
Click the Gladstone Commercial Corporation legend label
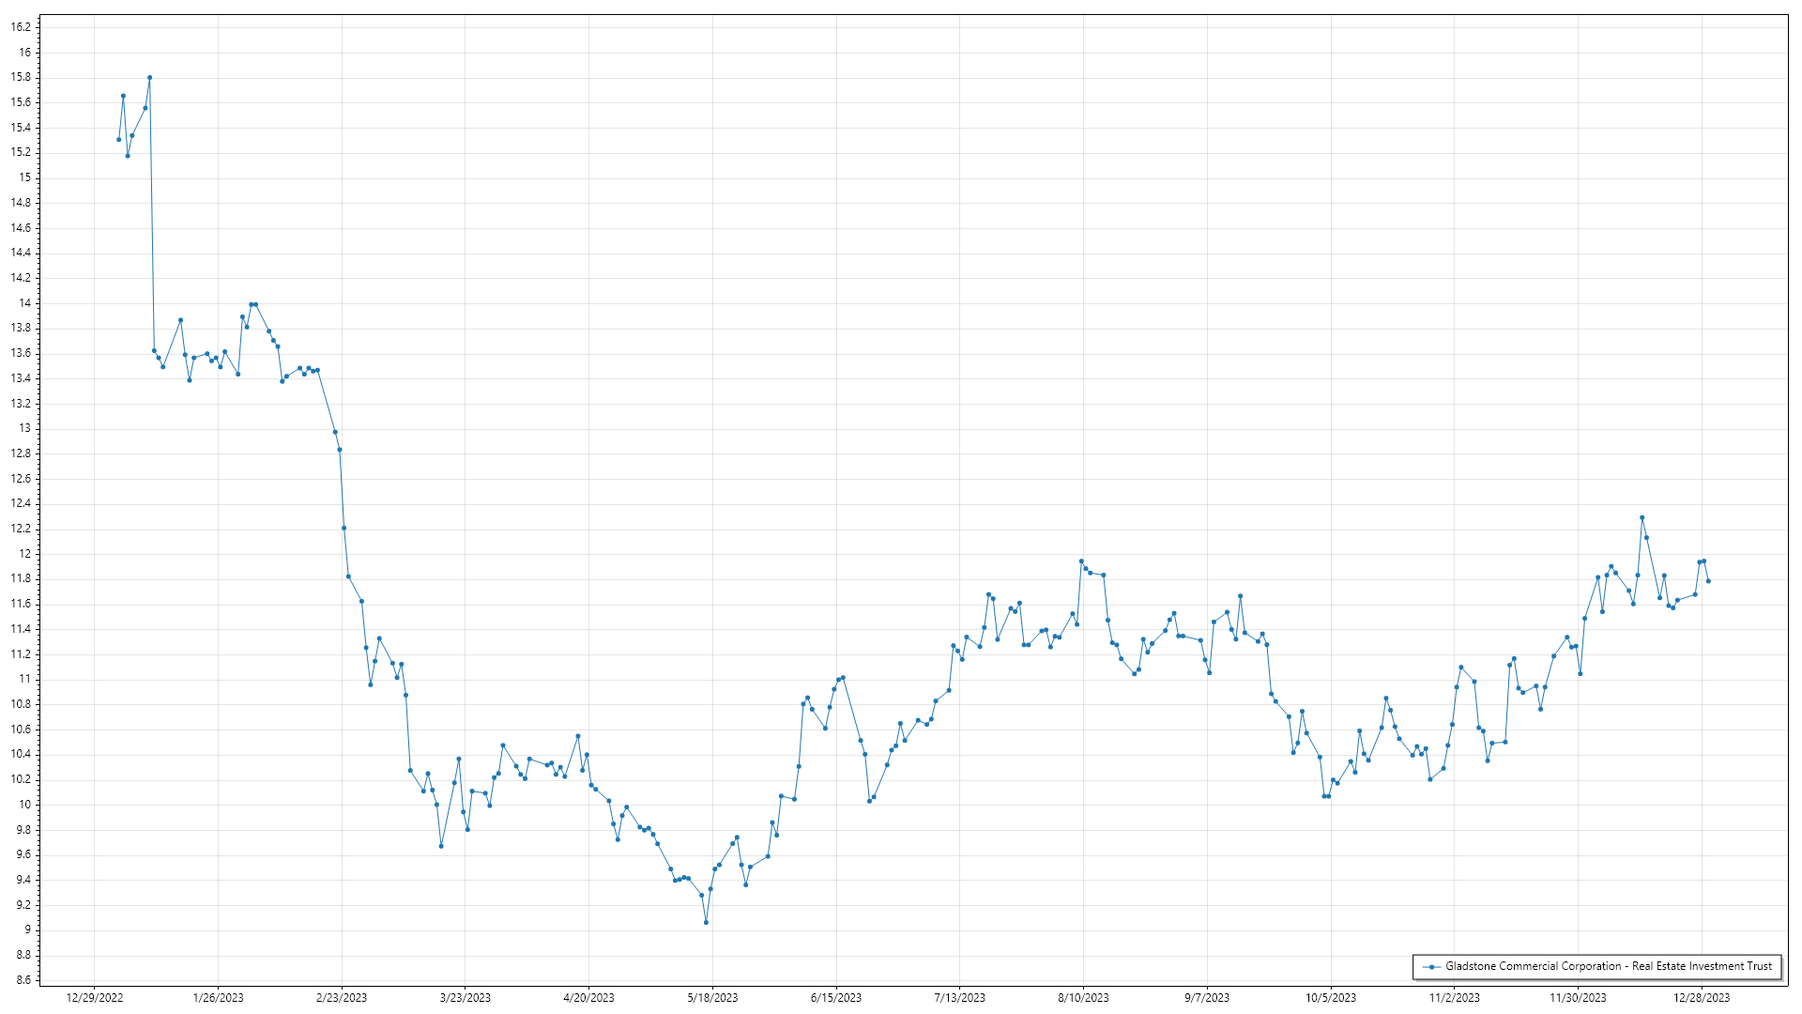click(x=1608, y=966)
